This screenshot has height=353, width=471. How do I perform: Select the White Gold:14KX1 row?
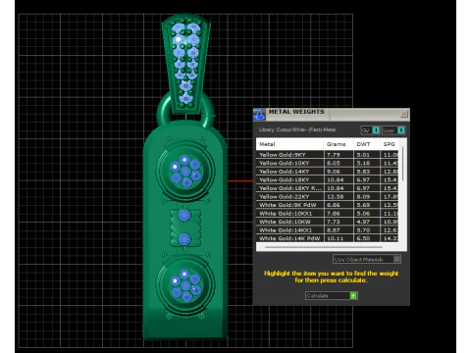click(x=327, y=230)
